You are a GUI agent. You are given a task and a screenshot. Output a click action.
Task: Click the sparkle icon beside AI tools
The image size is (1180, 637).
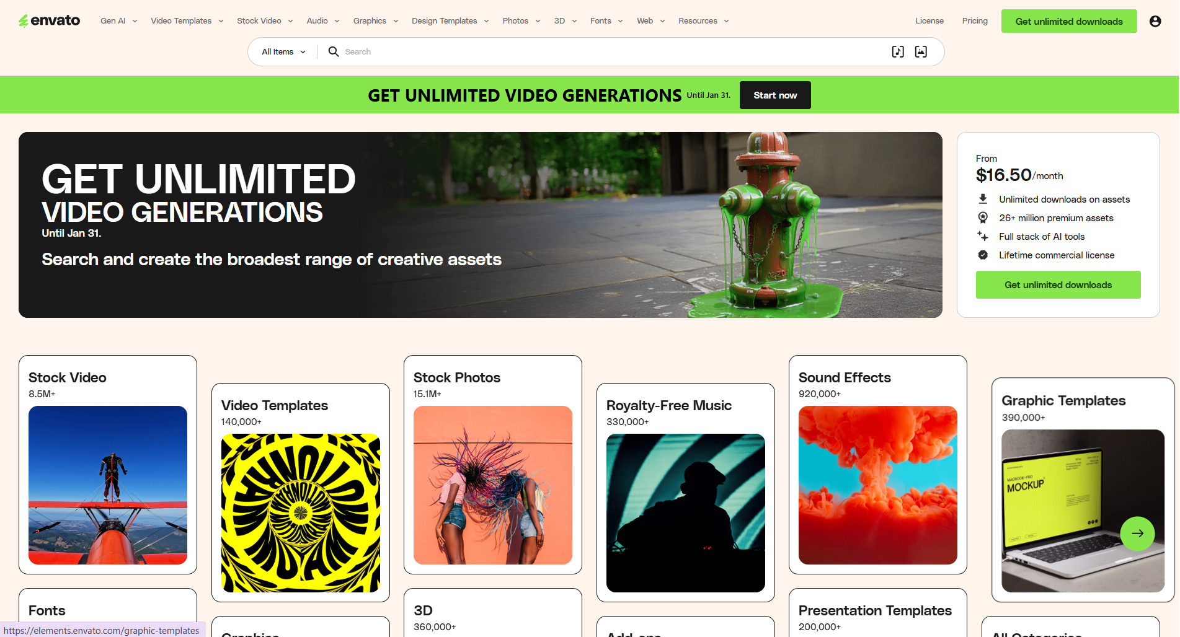(983, 236)
